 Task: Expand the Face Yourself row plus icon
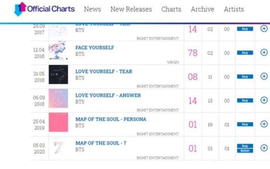[x=264, y=52]
